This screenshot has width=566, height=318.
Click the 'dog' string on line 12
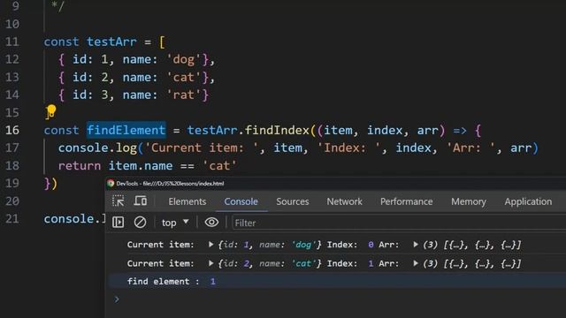point(184,59)
